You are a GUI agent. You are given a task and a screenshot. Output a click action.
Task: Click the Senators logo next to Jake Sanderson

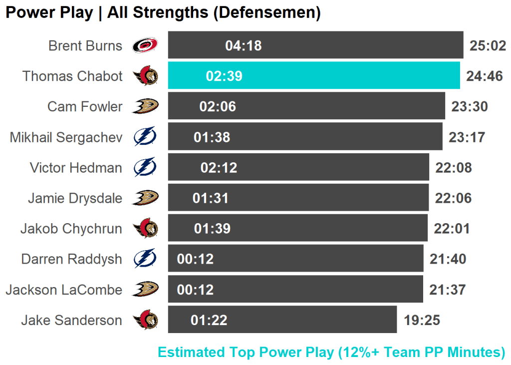[145, 320]
